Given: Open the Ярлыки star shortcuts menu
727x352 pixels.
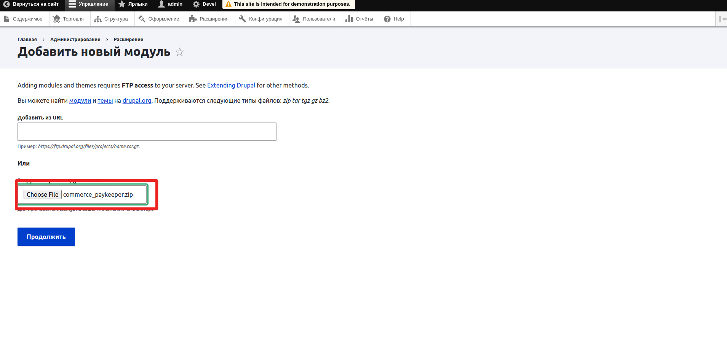Looking at the screenshot, I should tap(133, 4).
